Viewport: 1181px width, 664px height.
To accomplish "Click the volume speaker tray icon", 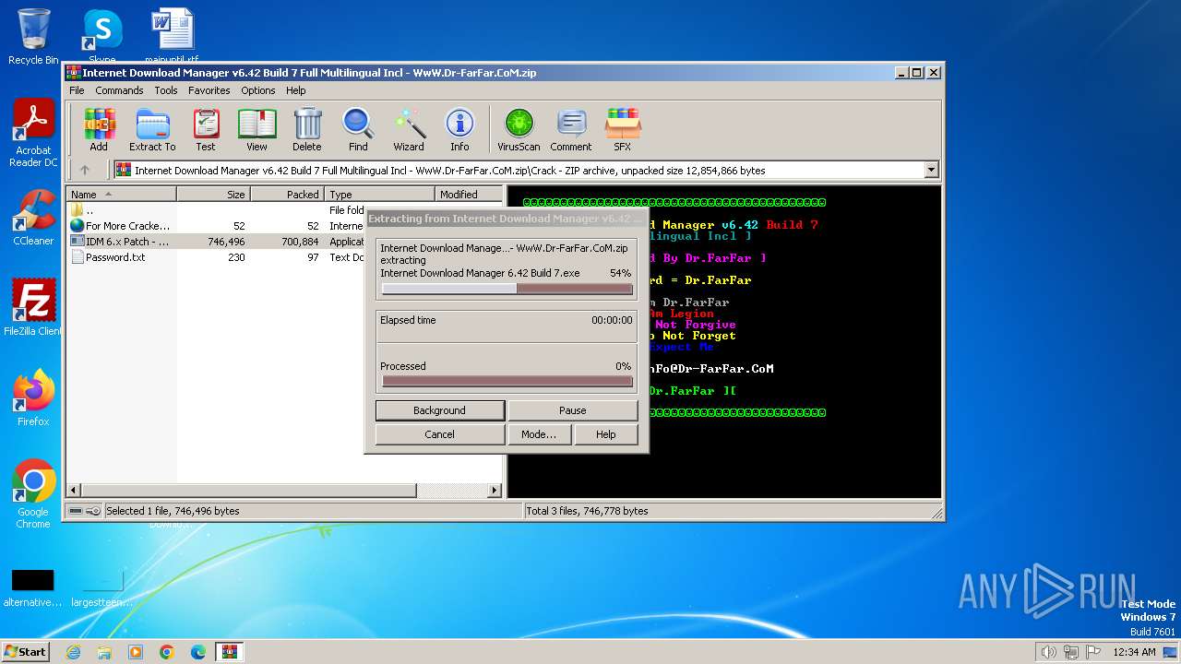I will pyautogui.click(x=1048, y=652).
